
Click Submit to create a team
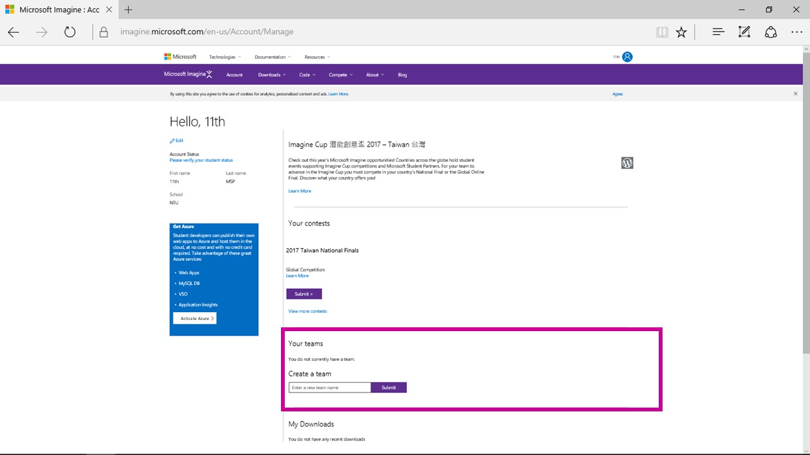coord(389,387)
